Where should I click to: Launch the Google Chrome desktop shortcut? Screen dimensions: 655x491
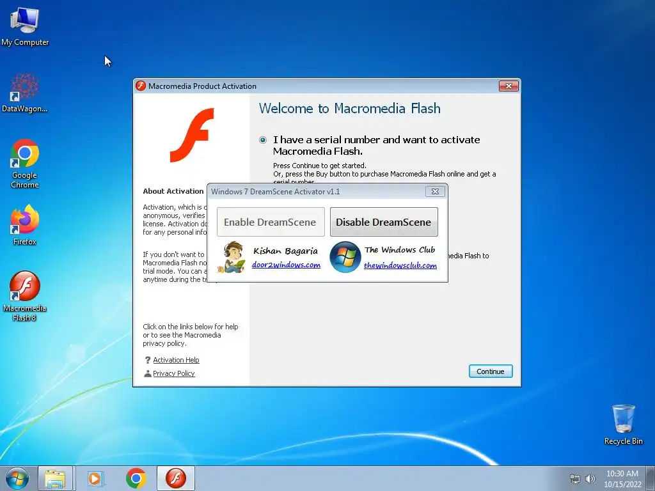25,163
